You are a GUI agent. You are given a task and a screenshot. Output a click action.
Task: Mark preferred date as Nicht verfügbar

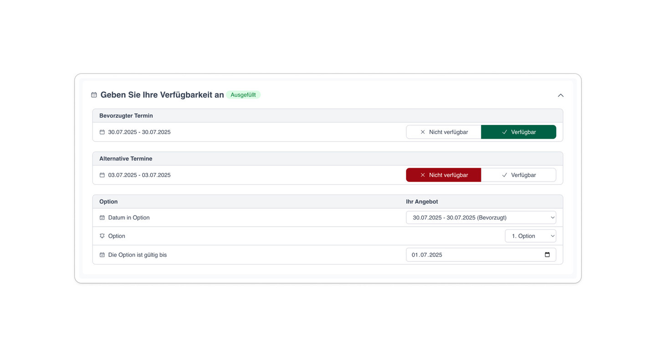click(x=443, y=132)
